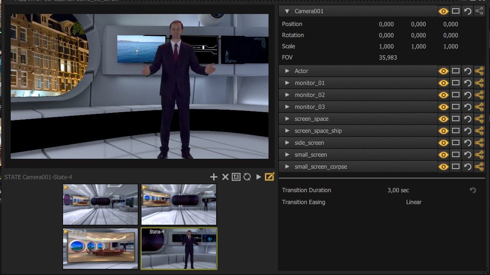Hide monitor_02 using its eye icon
The height and width of the screenshot is (275, 490).
(x=443, y=95)
